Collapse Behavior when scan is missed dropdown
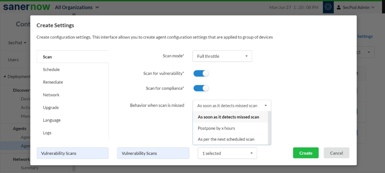385x173 pixels. pos(232,106)
